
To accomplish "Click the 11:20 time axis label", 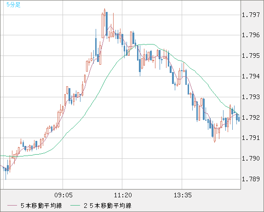I will pyautogui.click(x=123, y=195).
